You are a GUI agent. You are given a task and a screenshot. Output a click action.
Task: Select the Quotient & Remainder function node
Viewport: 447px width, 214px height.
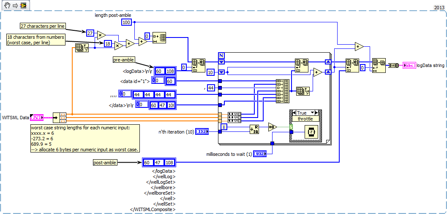(254, 128)
